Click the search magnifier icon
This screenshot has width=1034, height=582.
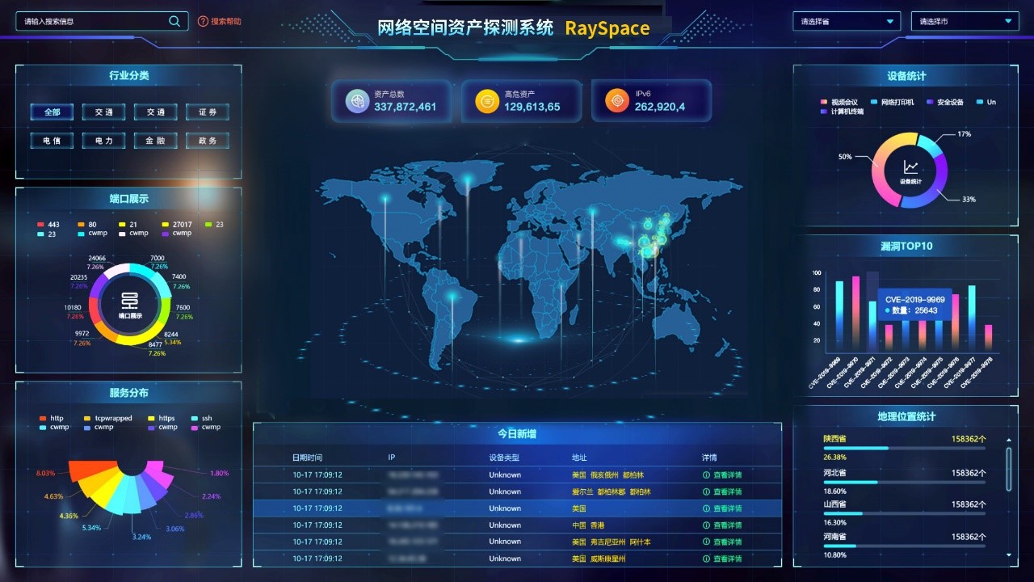174,22
